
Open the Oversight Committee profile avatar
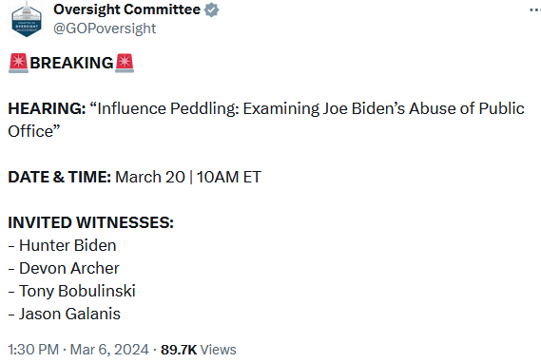[x=27, y=19]
